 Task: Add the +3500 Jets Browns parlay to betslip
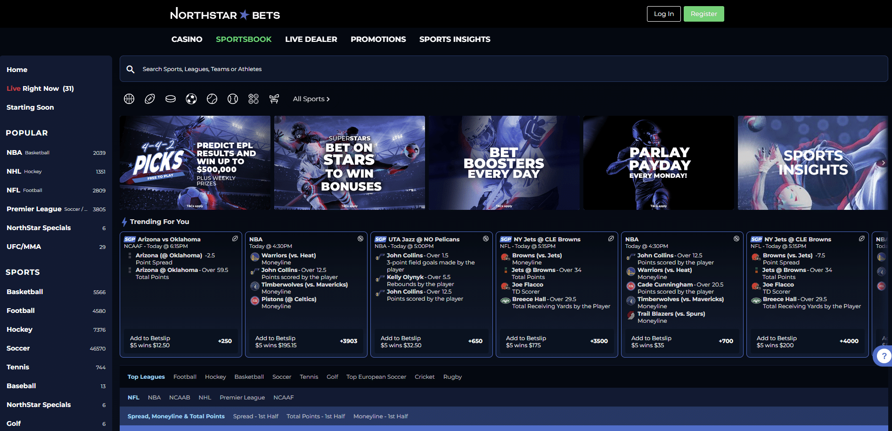point(557,342)
